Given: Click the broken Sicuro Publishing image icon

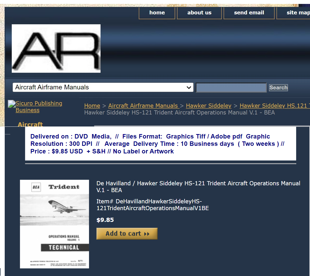Looking at the screenshot, I should 12,104.
